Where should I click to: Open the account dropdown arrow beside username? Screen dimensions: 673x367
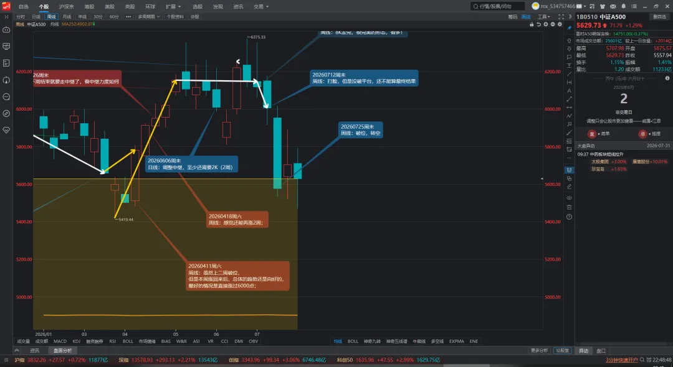click(x=585, y=6)
